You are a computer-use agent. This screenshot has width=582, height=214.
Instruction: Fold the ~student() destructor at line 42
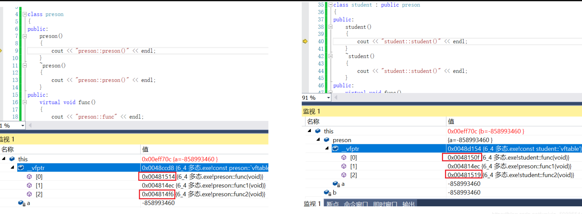tap(330, 56)
